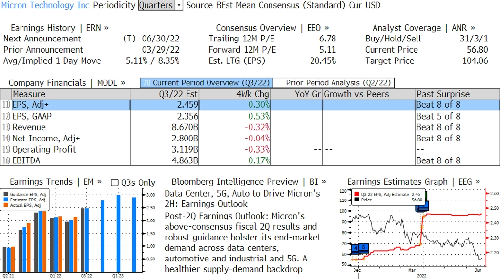Click the Growth vs Peers column header
The height and width of the screenshot is (280, 500).
[369, 94]
